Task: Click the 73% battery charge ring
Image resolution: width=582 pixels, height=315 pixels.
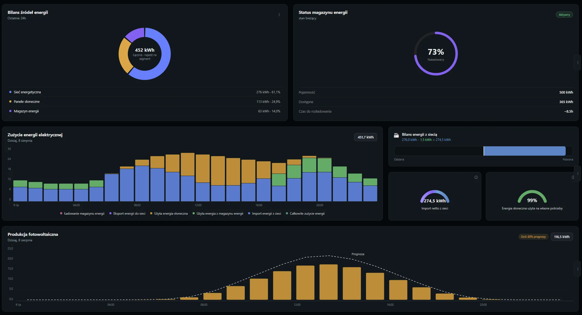Action: (x=436, y=54)
